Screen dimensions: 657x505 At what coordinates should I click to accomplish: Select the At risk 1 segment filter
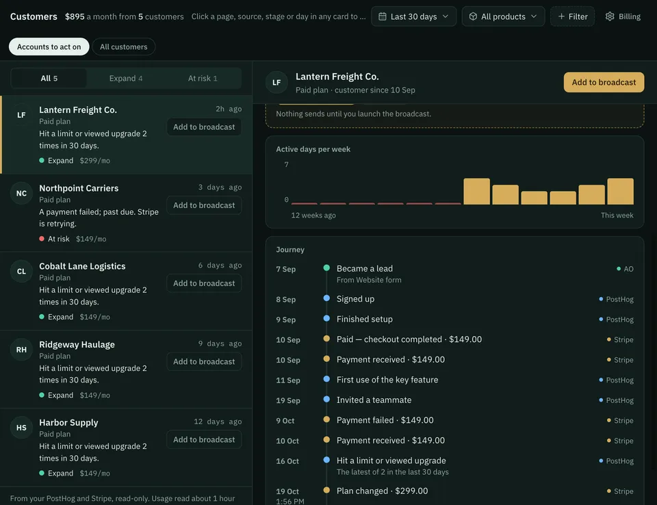pos(203,79)
